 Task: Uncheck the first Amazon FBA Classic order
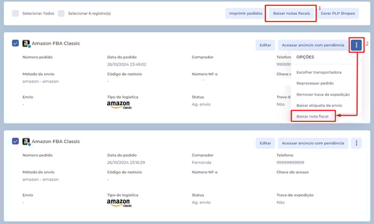click(x=15, y=43)
